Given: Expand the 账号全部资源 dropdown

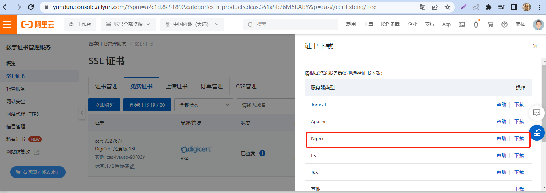Looking at the screenshot, I should click(x=128, y=24).
